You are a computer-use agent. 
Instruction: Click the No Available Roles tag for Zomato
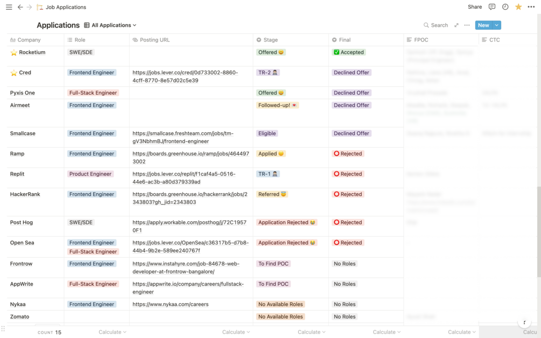[x=280, y=316]
